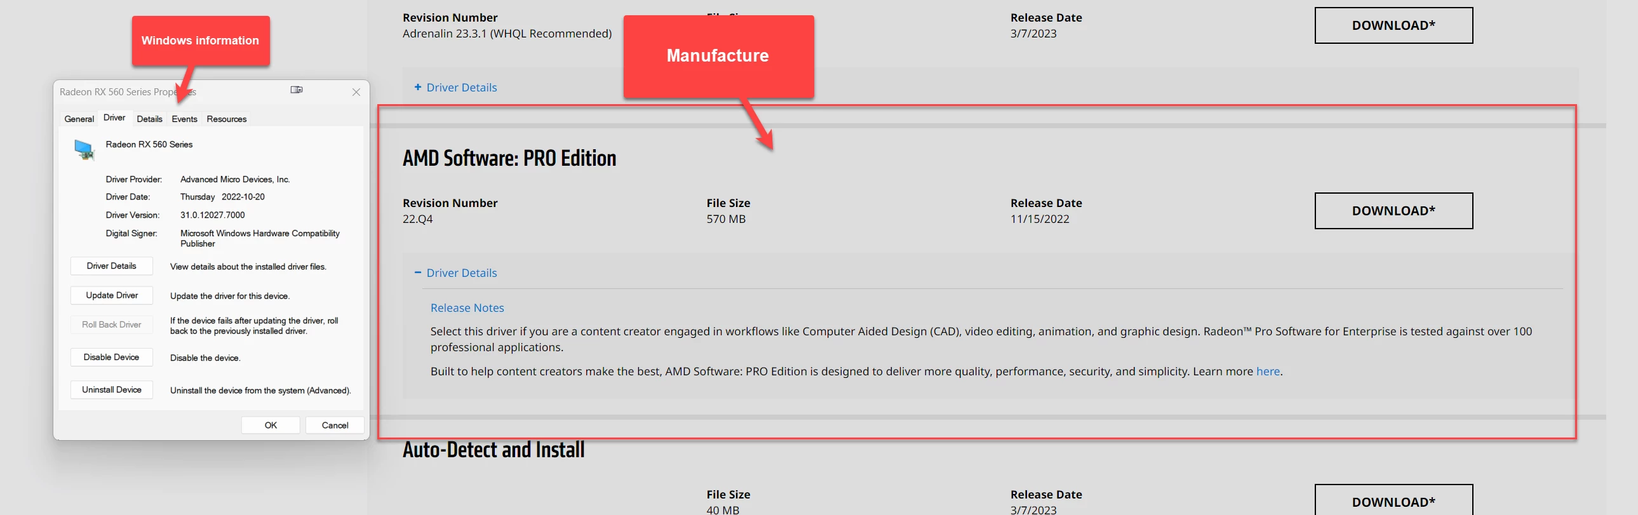
Task: Follow the 'here' Learn more link
Action: (1268, 371)
